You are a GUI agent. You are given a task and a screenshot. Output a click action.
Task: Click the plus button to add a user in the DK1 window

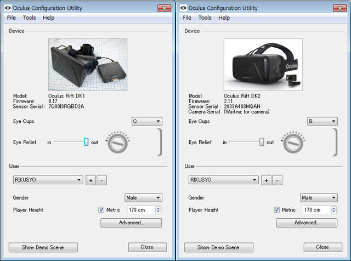(90, 180)
